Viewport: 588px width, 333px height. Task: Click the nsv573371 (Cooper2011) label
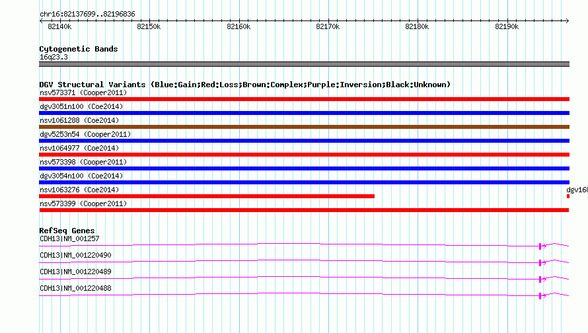point(83,92)
